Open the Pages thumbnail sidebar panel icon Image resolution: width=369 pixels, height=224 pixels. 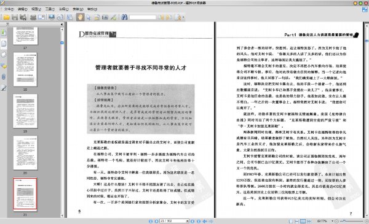pos(4,44)
